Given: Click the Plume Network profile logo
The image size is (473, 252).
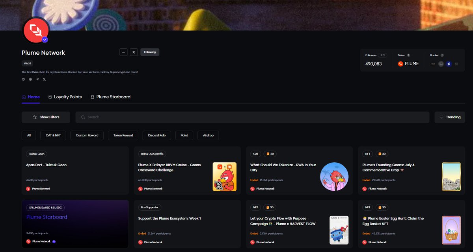Looking at the screenshot, I should [36, 30].
